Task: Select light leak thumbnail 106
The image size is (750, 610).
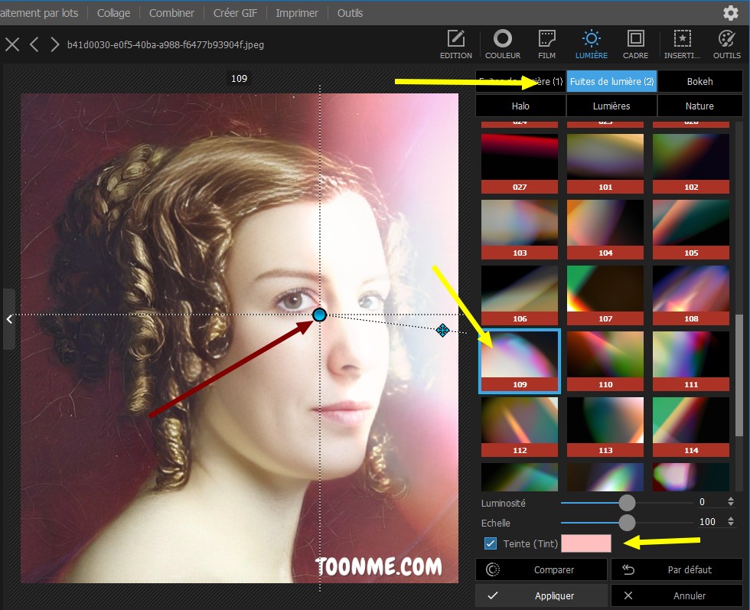Action: click(520, 295)
